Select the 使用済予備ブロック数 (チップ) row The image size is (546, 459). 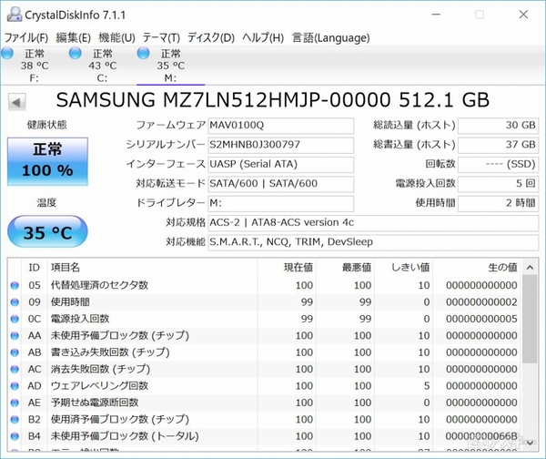265,419
